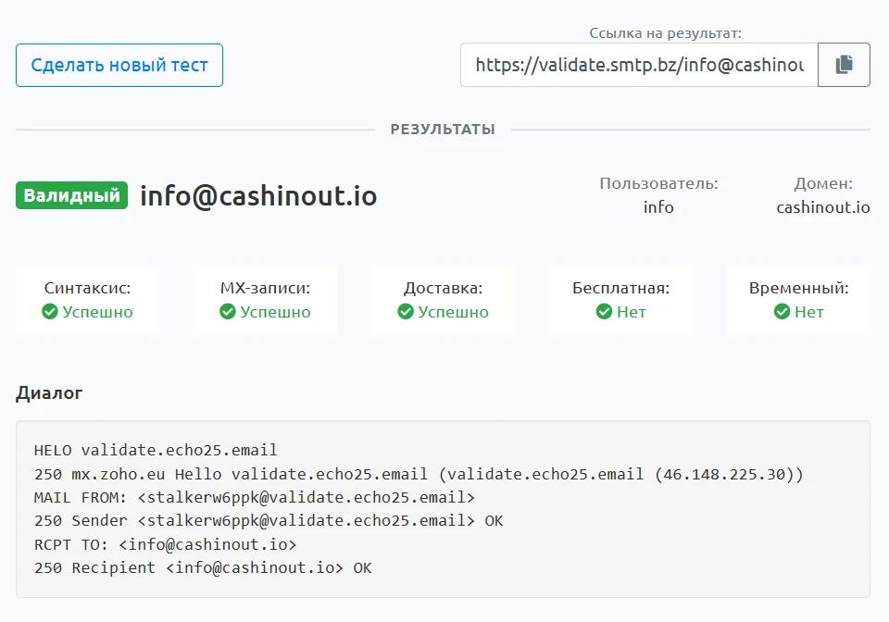The height and width of the screenshot is (622, 889).
Task: Focus the result link URL field
Action: click(x=639, y=65)
